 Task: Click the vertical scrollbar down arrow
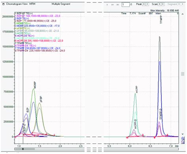pos(183,134)
